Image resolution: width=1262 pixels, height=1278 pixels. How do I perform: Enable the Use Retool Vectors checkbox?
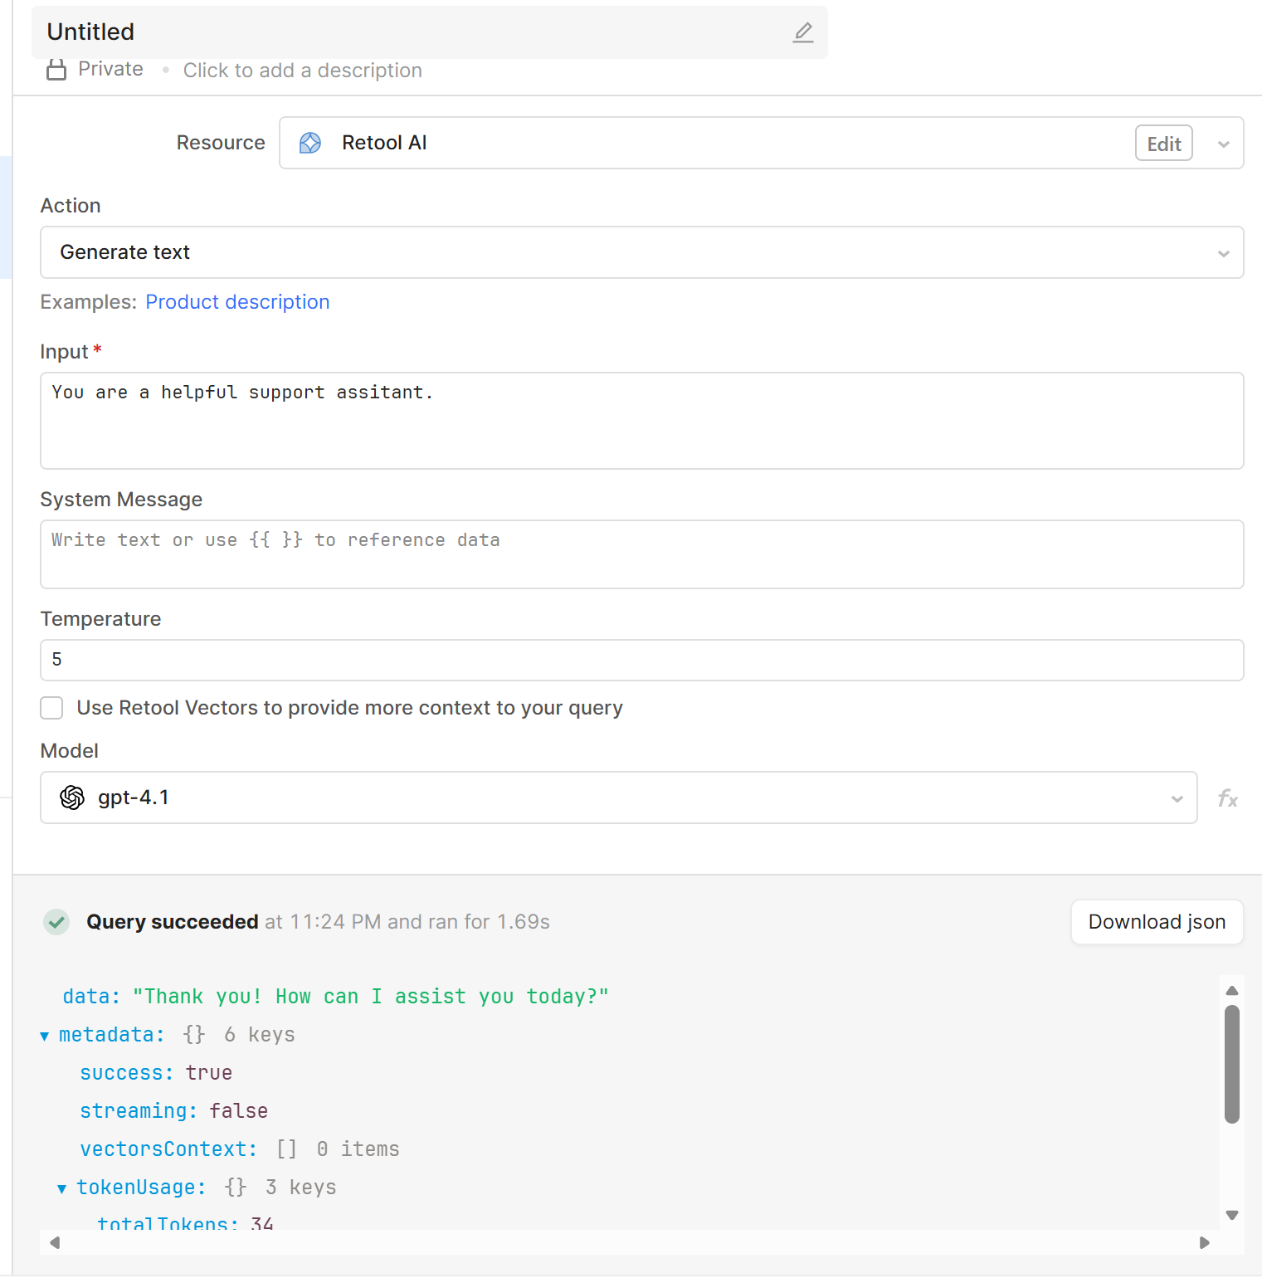(x=52, y=708)
